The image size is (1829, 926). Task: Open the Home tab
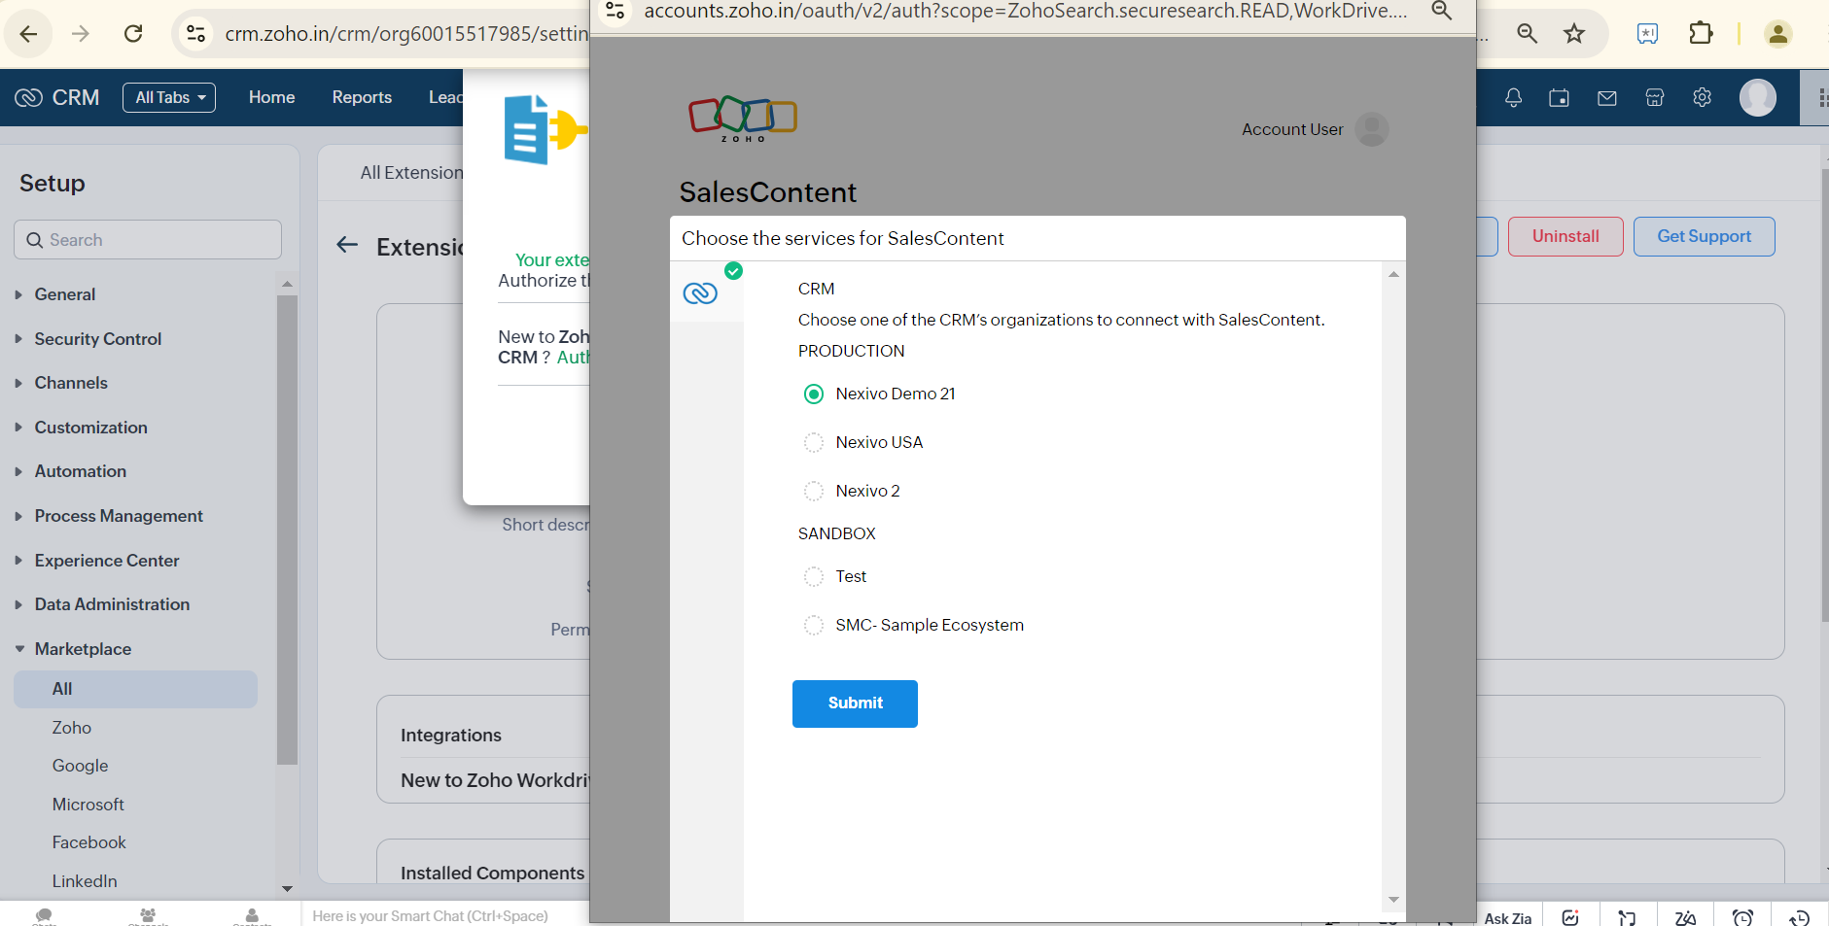pyautogui.click(x=271, y=97)
